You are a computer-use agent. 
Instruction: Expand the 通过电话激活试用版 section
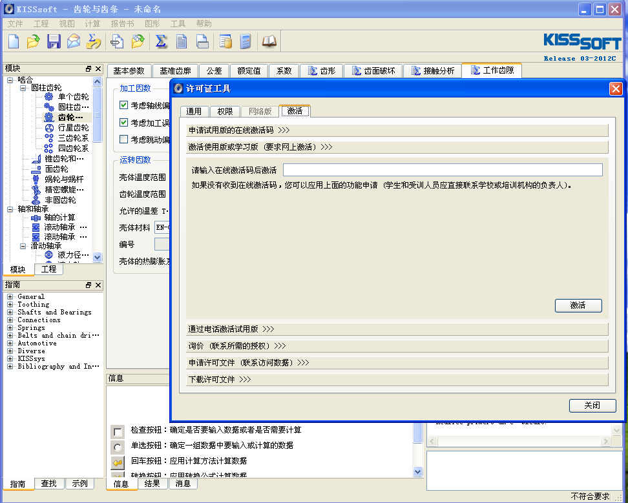coord(397,329)
